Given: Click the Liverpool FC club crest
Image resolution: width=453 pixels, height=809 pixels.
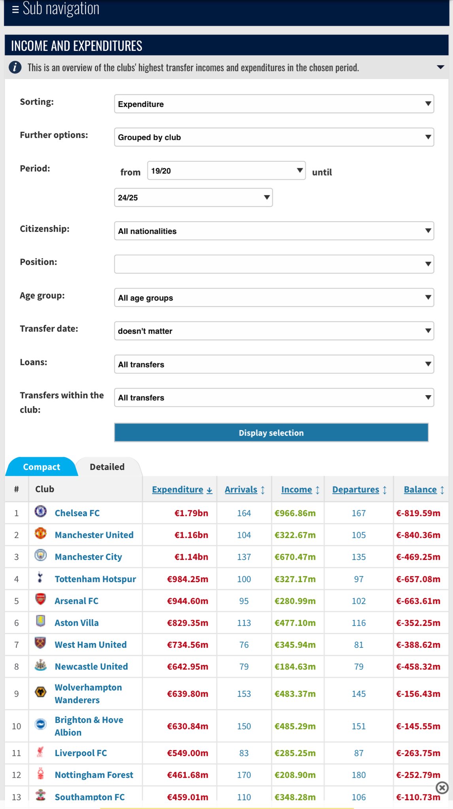Looking at the screenshot, I should (40, 752).
